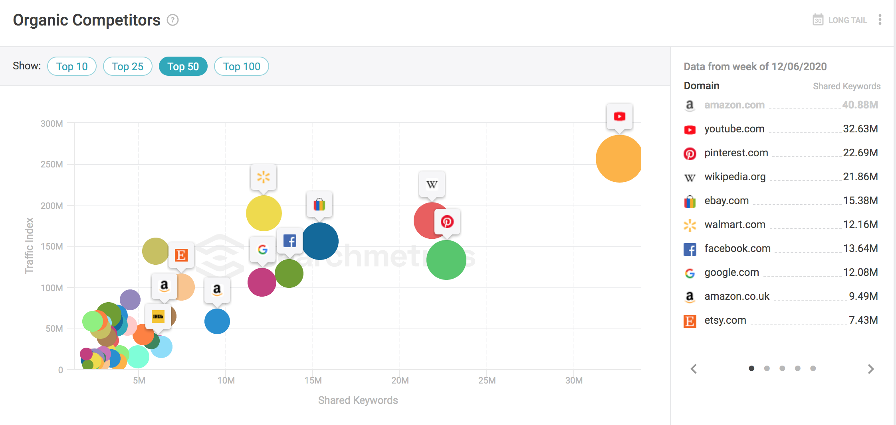This screenshot has height=425, width=896.
Task: Go to previous page of domain list
Action: click(x=694, y=369)
